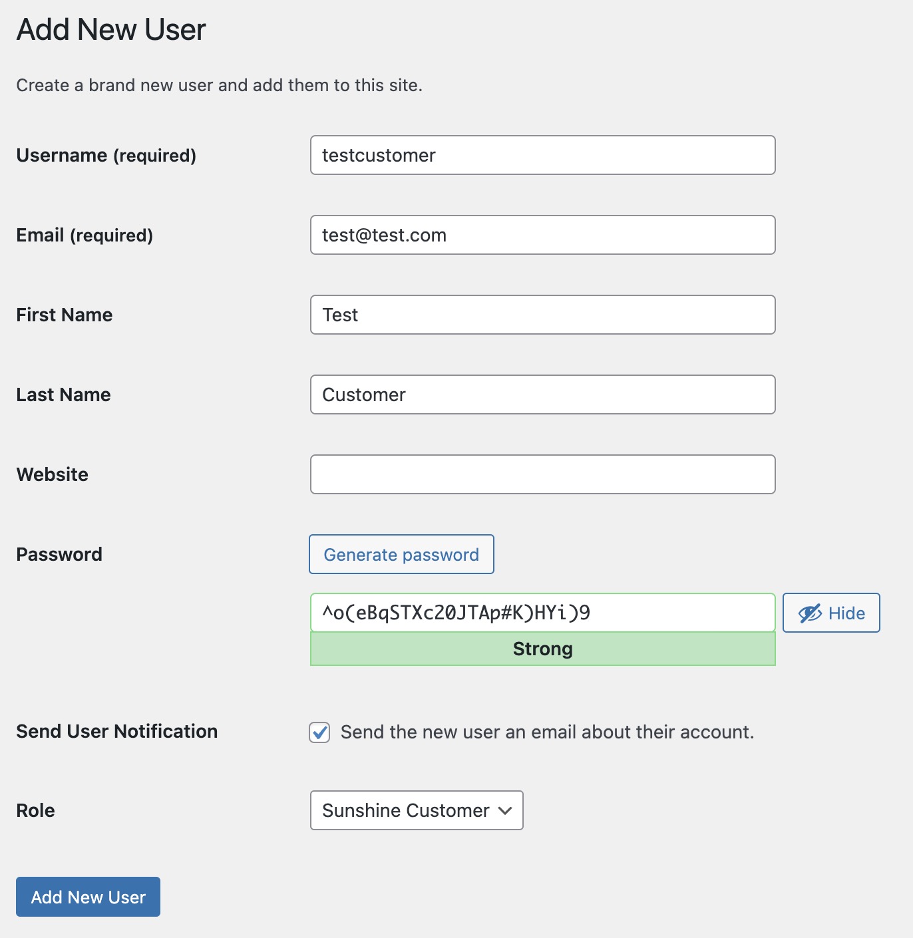
Task: Click the 'Send the new user an email' label
Action: pos(548,732)
